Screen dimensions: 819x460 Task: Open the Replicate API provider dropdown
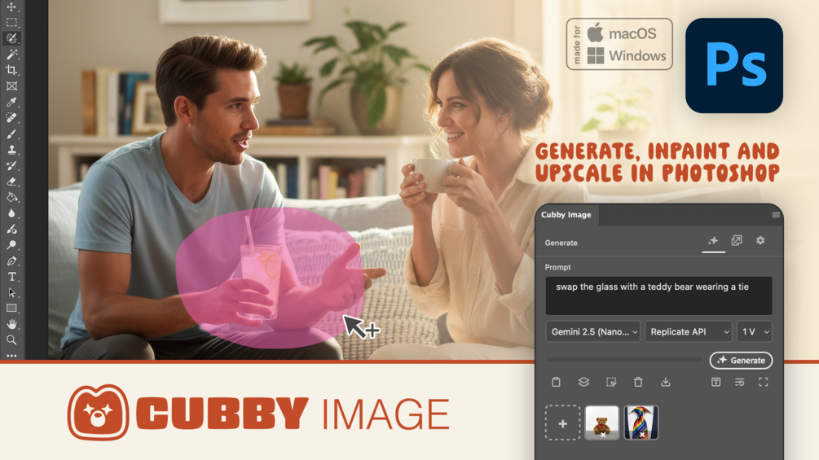pos(688,331)
